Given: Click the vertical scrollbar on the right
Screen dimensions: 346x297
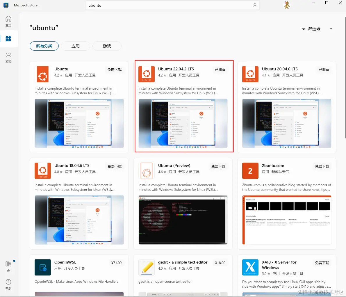Looking at the screenshot, I should (x=345, y=77).
